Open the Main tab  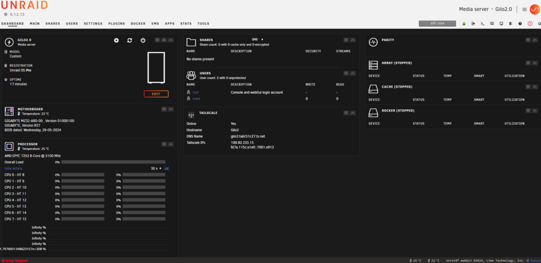click(x=35, y=23)
